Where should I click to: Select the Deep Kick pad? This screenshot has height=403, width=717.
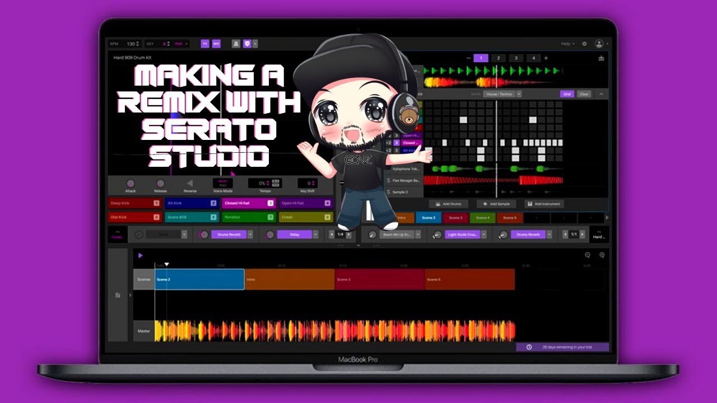coord(134,203)
